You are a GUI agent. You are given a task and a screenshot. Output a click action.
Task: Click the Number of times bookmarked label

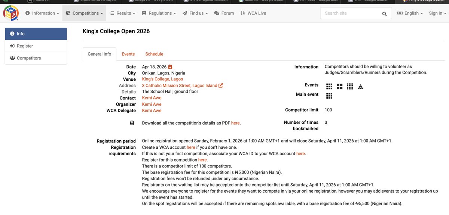(x=301, y=126)
